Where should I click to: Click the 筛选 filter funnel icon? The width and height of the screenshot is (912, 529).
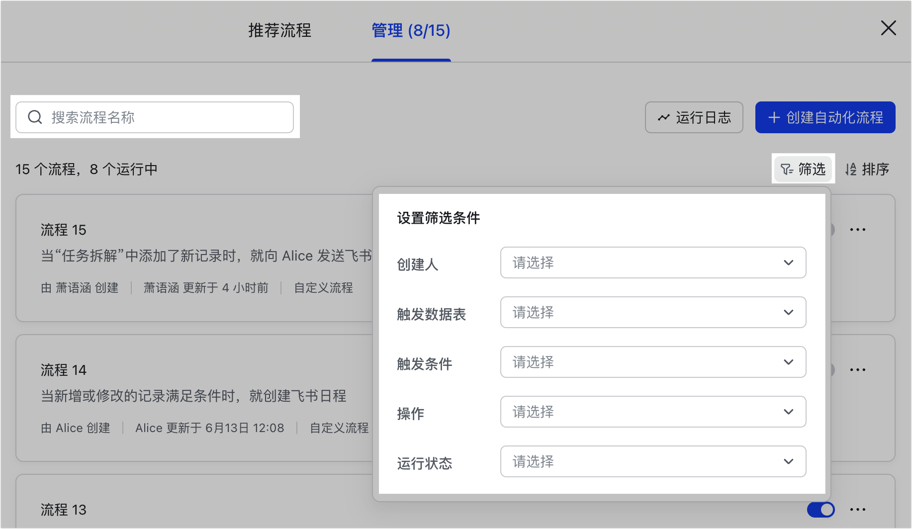[786, 170]
